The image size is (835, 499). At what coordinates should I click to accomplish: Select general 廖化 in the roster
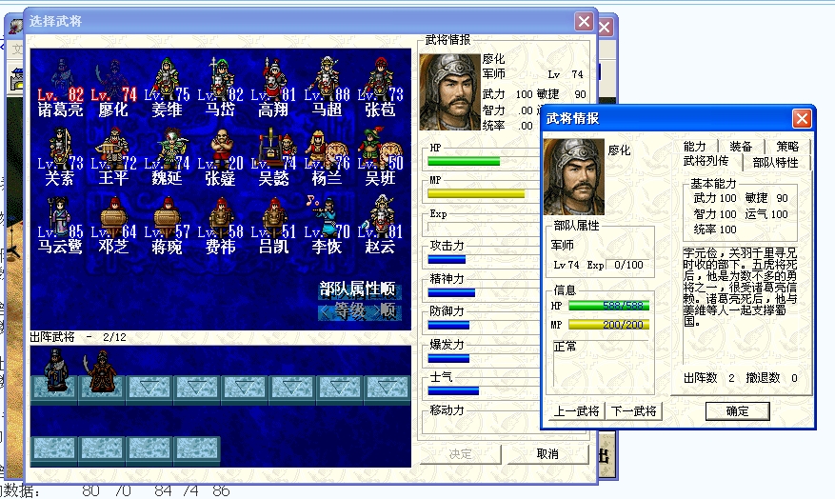click(x=113, y=87)
